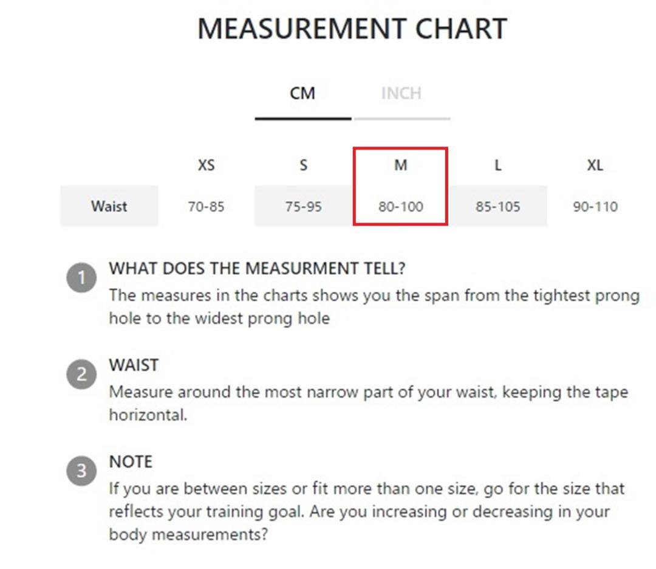Screen dimensions: 656x569
Task: Click the NOTE heading
Action: click(x=131, y=462)
